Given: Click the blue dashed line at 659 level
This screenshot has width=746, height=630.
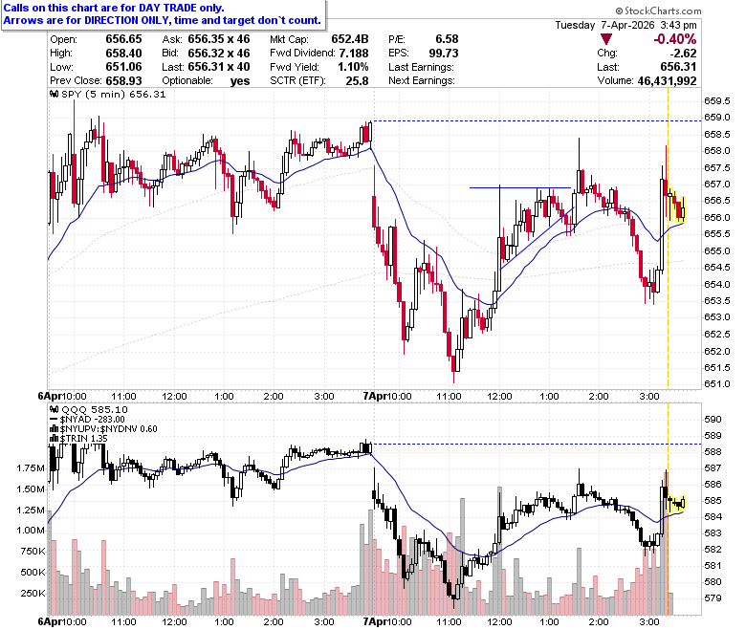Looking at the screenshot, I should point(538,120).
